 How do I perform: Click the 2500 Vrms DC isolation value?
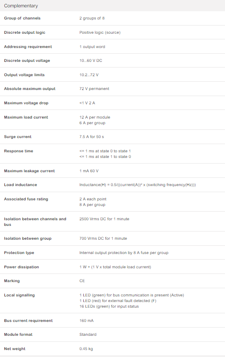click(104, 219)
